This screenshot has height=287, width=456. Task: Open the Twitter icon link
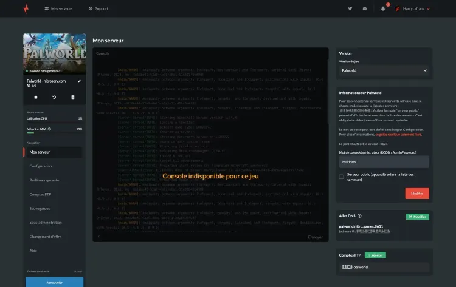(350, 8)
